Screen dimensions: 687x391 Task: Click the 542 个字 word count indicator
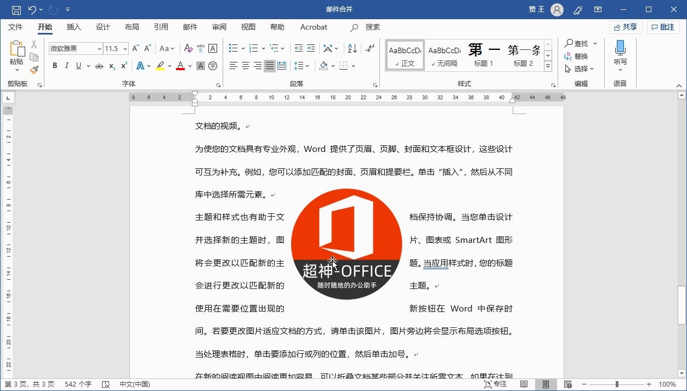[77, 384]
